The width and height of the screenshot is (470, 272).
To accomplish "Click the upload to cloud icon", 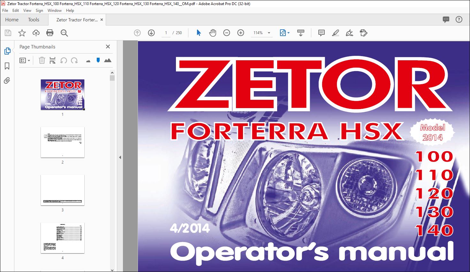I will click(36, 33).
